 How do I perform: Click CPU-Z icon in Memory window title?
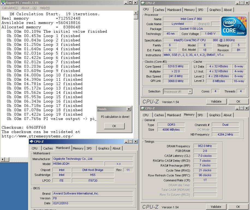pos(142,108)
